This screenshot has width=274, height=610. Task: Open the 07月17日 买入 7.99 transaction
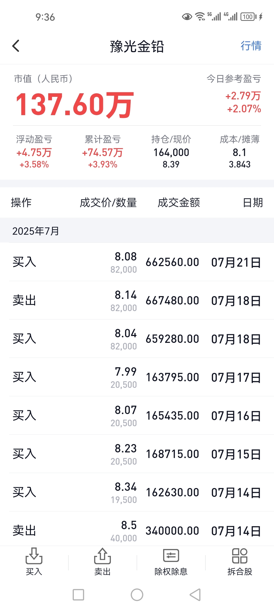pos(137,377)
